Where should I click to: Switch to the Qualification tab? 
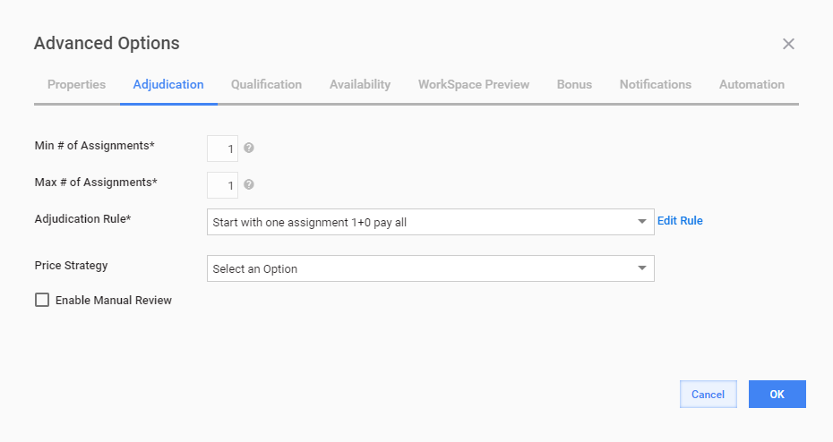[266, 84]
